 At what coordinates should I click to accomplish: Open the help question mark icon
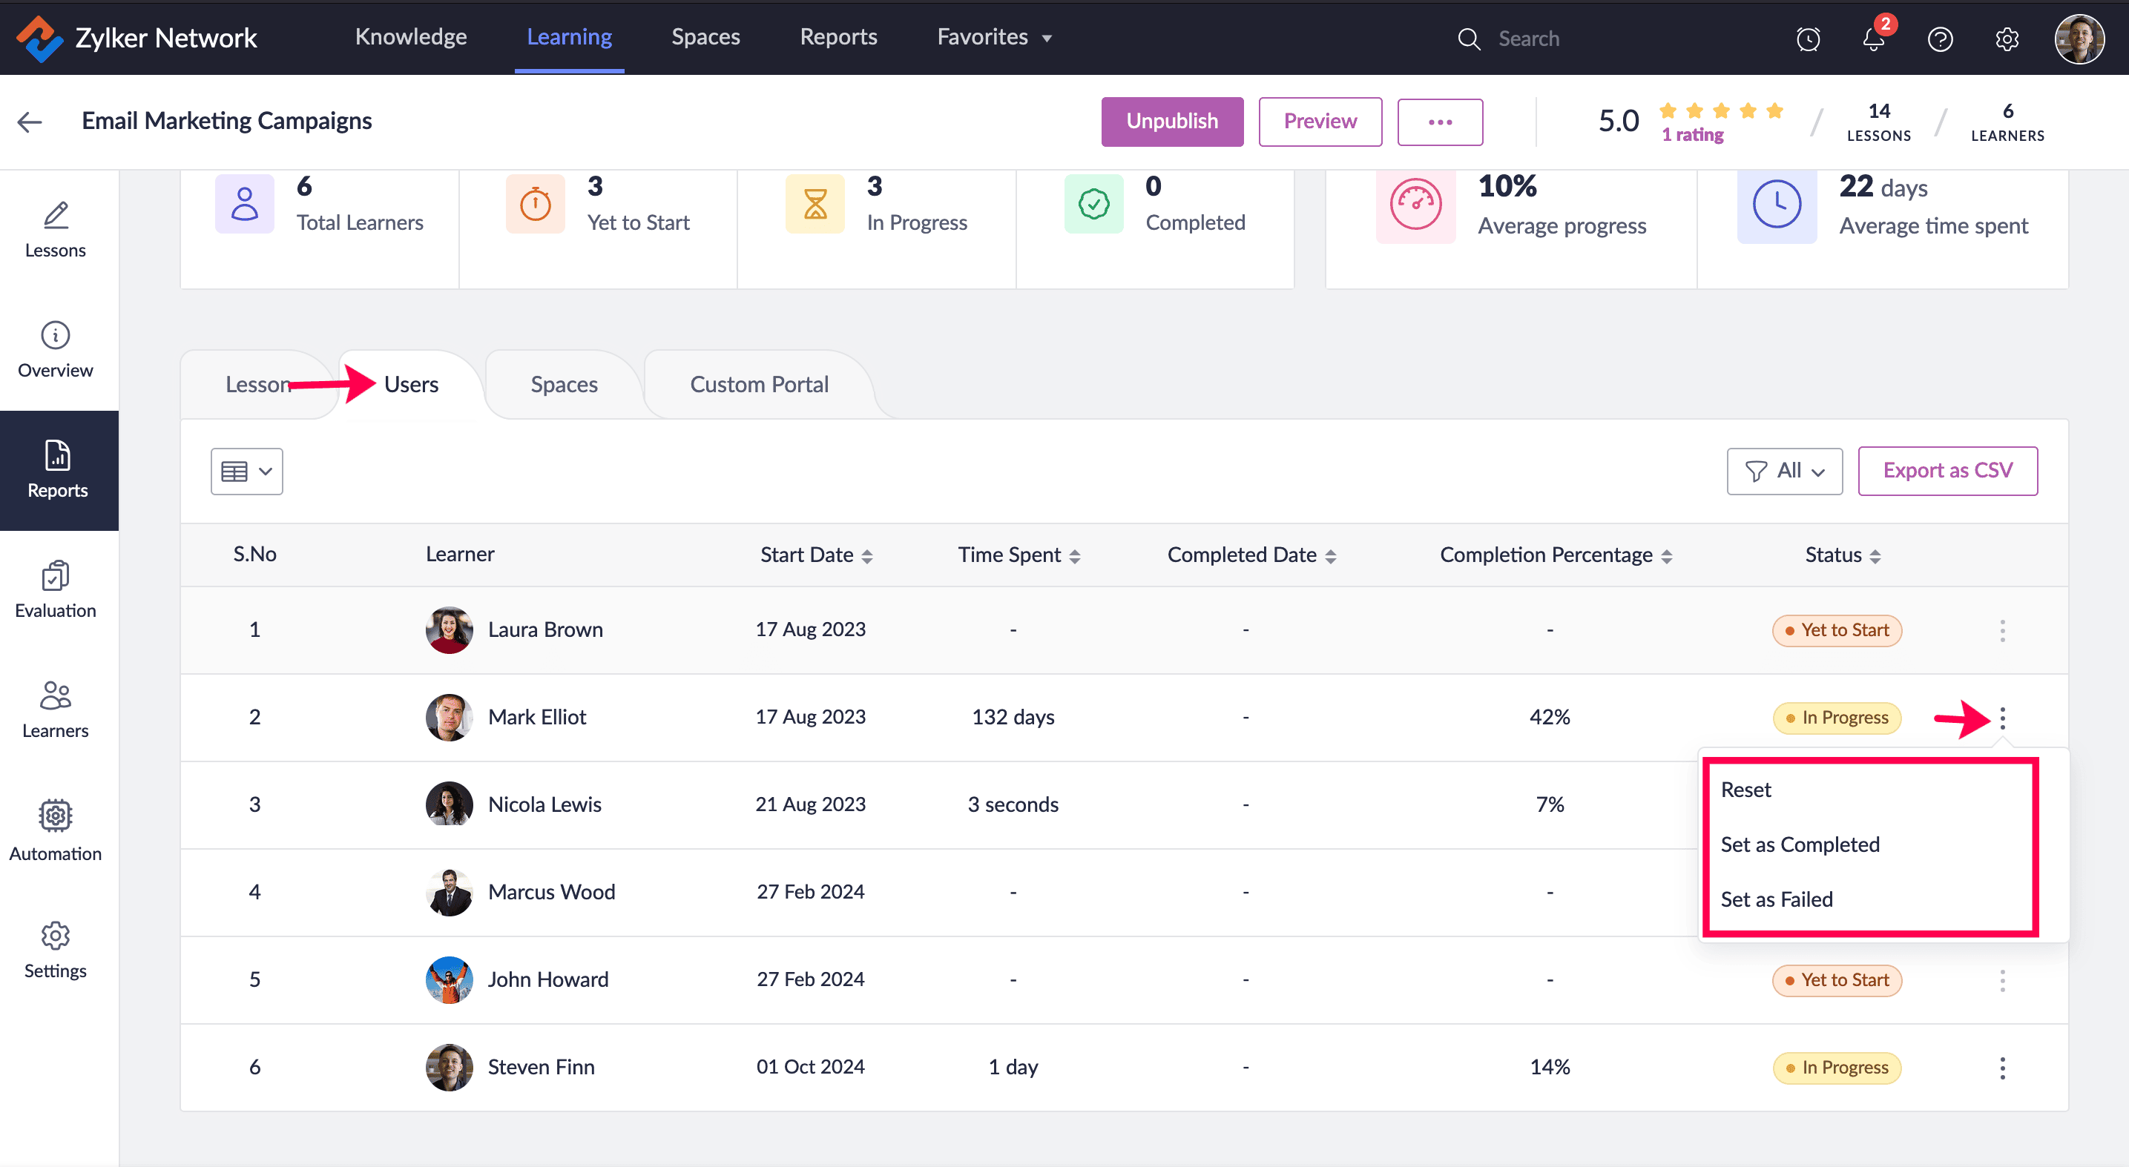point(1940,39)
